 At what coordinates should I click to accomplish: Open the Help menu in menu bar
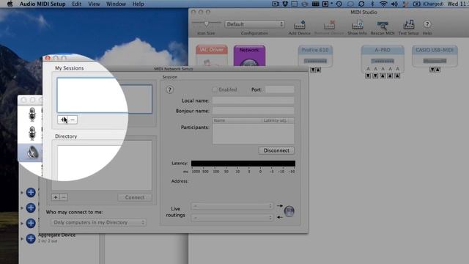(x=139, y=4)
